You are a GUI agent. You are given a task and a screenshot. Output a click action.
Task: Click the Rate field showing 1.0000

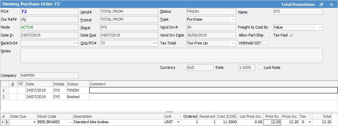click(247, 67)
